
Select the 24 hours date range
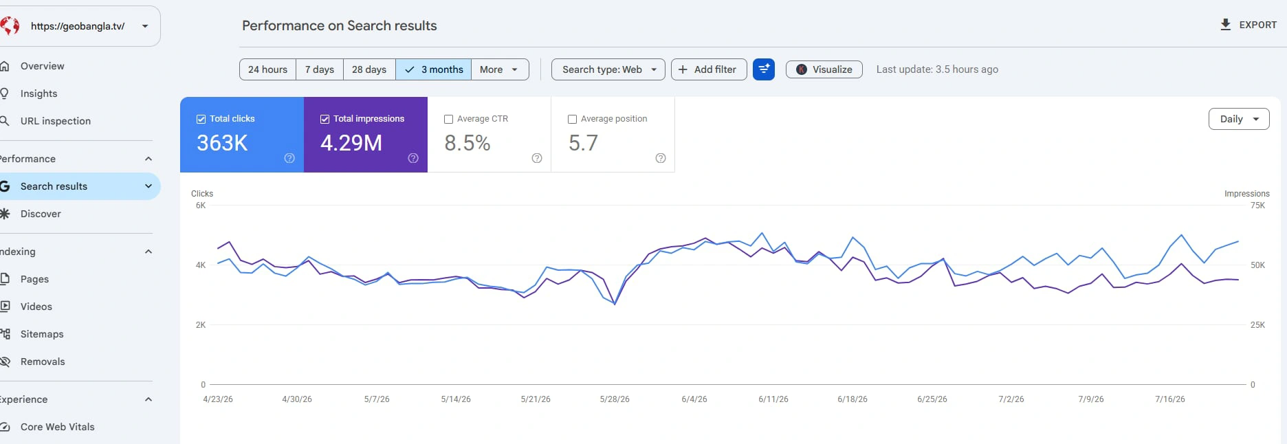267,69
